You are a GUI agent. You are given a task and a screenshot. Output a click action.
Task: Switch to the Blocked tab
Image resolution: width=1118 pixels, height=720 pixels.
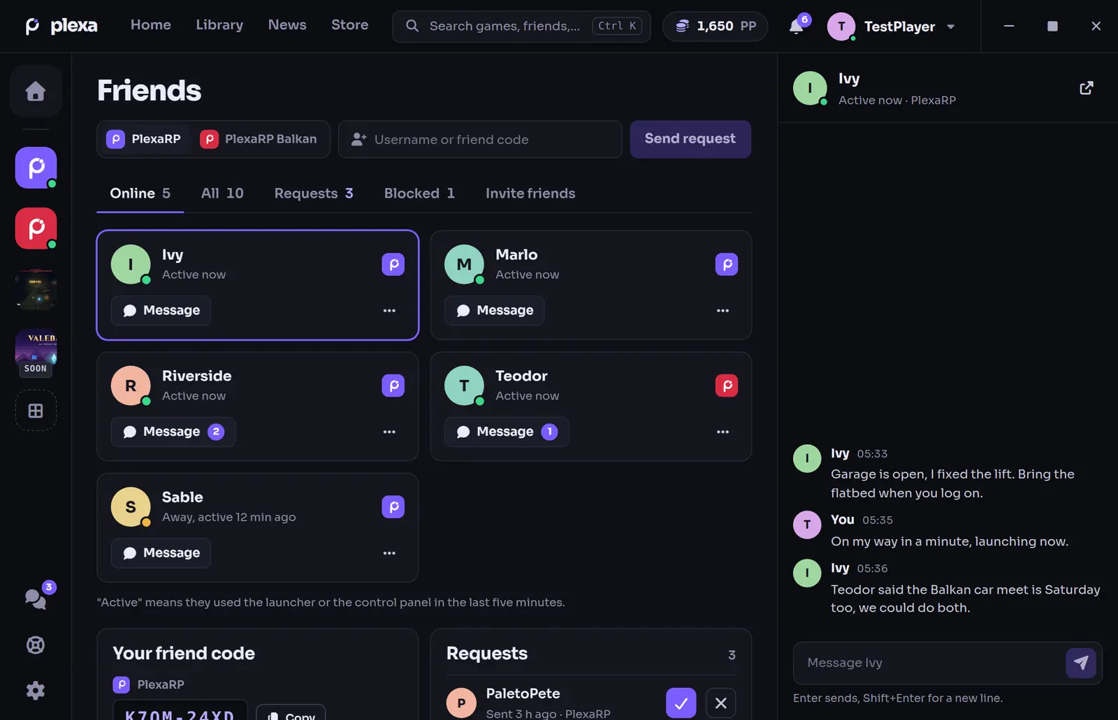pos(419,193)
